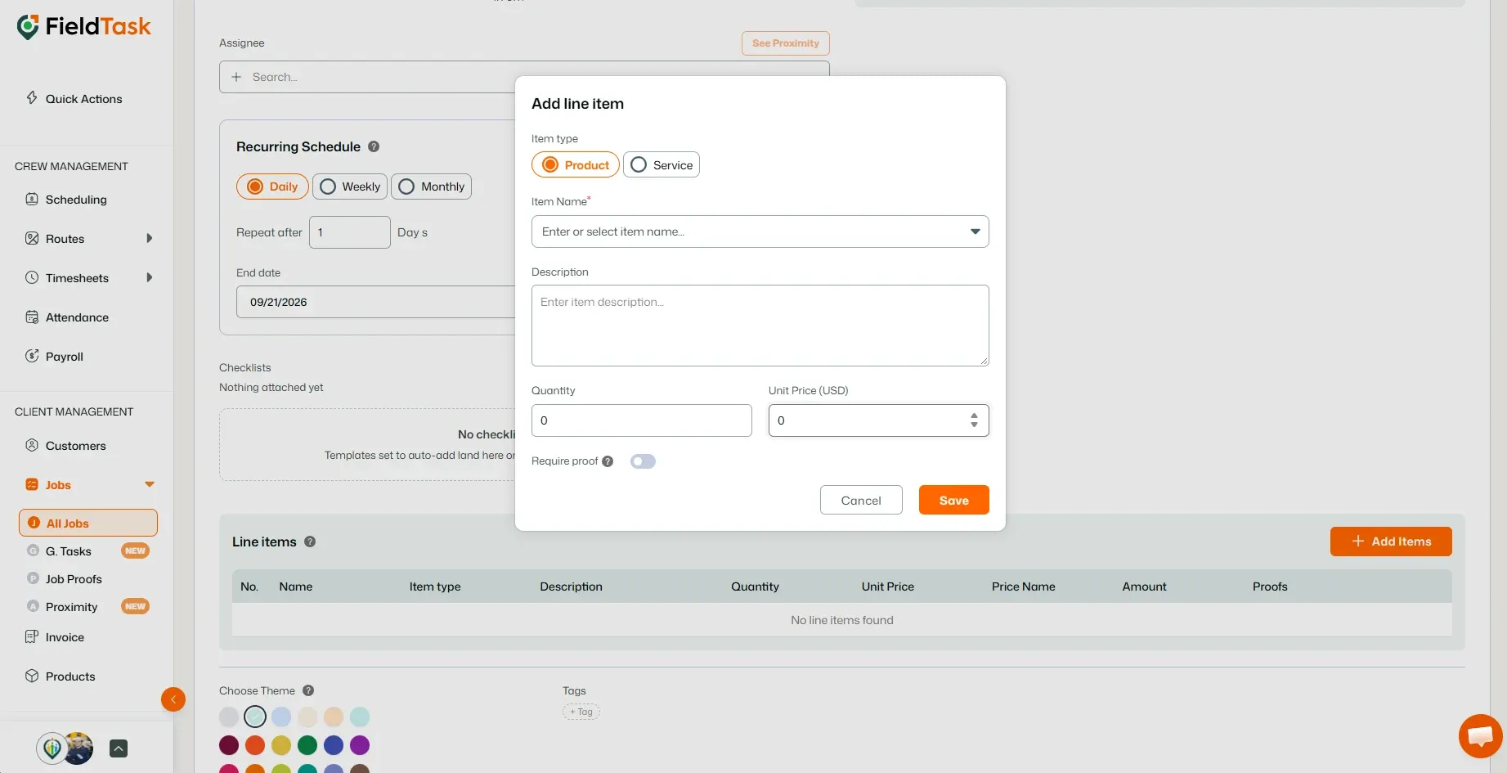
Task: Select the Service item type
Action: click(662, 164)
